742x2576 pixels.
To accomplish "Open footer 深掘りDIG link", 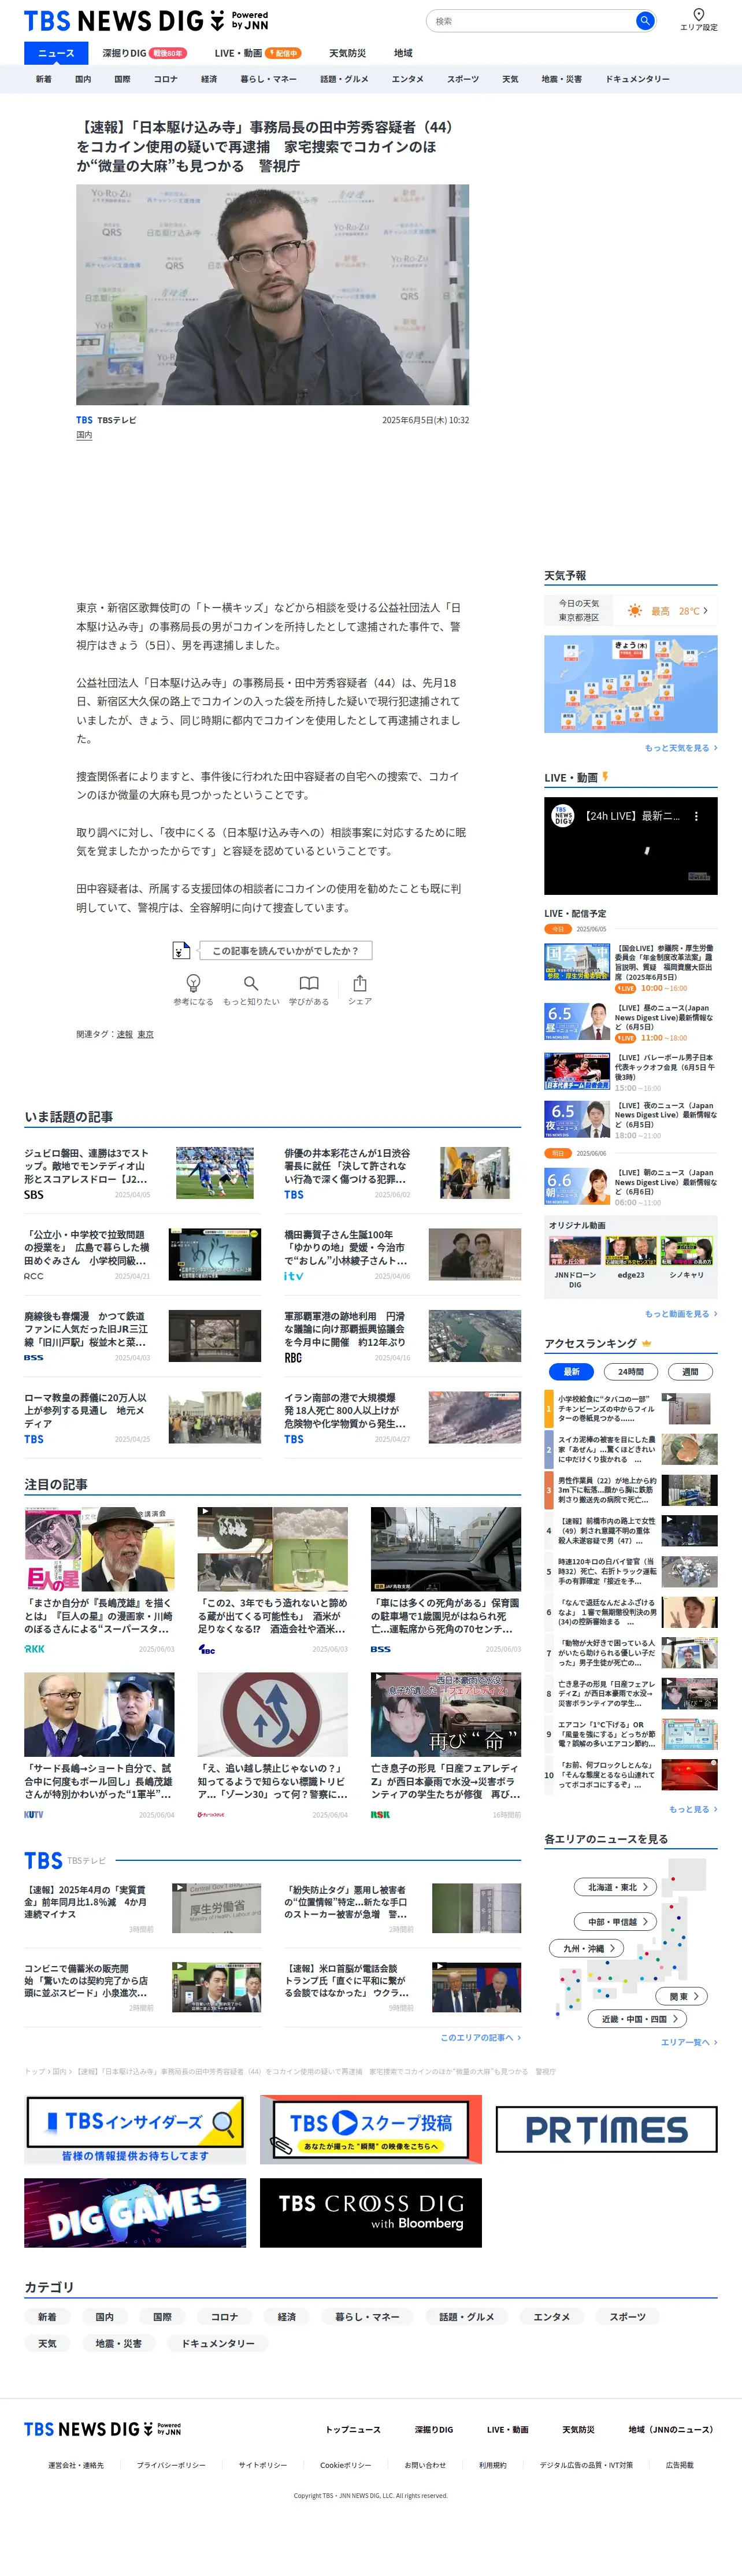I will pyautogui.click(x=434, y=2429).
